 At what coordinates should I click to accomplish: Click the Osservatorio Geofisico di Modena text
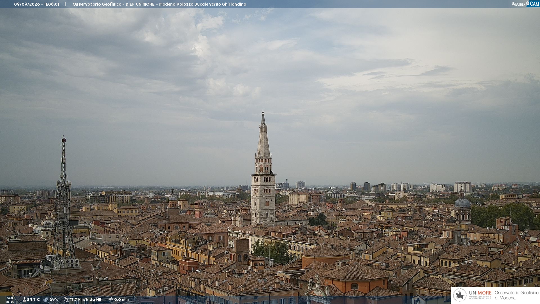click(516, 295)
